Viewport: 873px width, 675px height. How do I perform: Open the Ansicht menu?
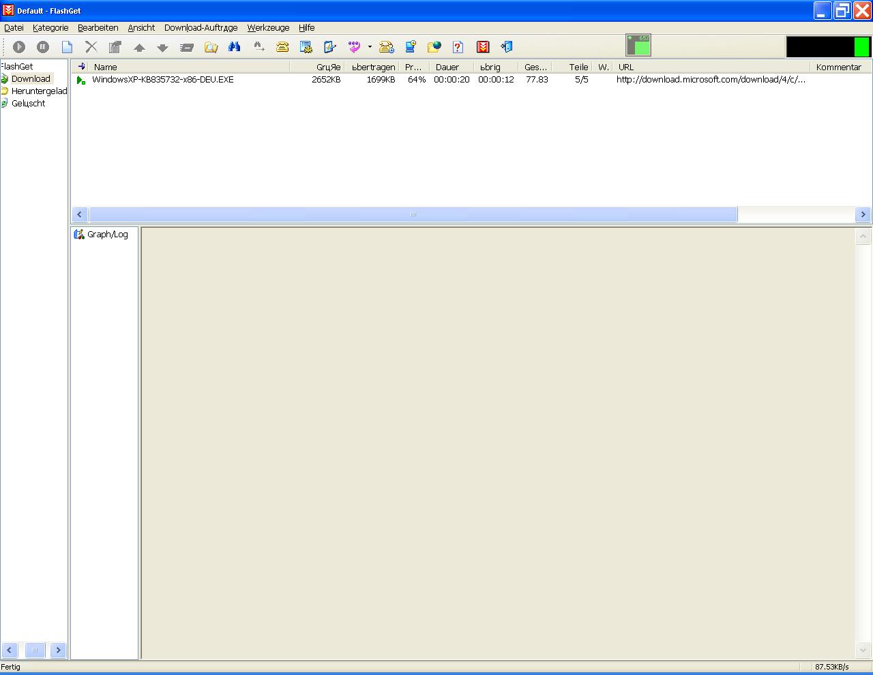[x=141, y=28]
